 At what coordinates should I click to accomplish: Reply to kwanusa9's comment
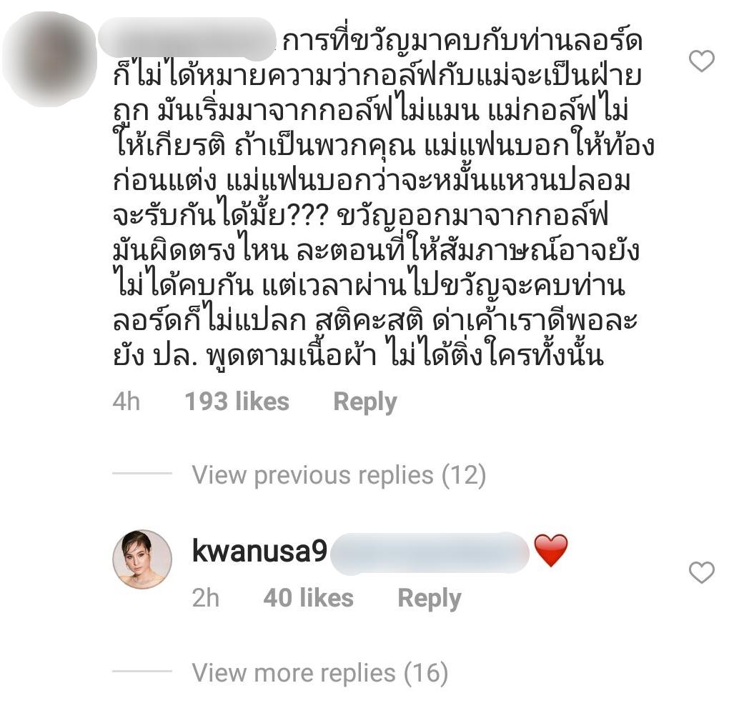coord(430,599)
